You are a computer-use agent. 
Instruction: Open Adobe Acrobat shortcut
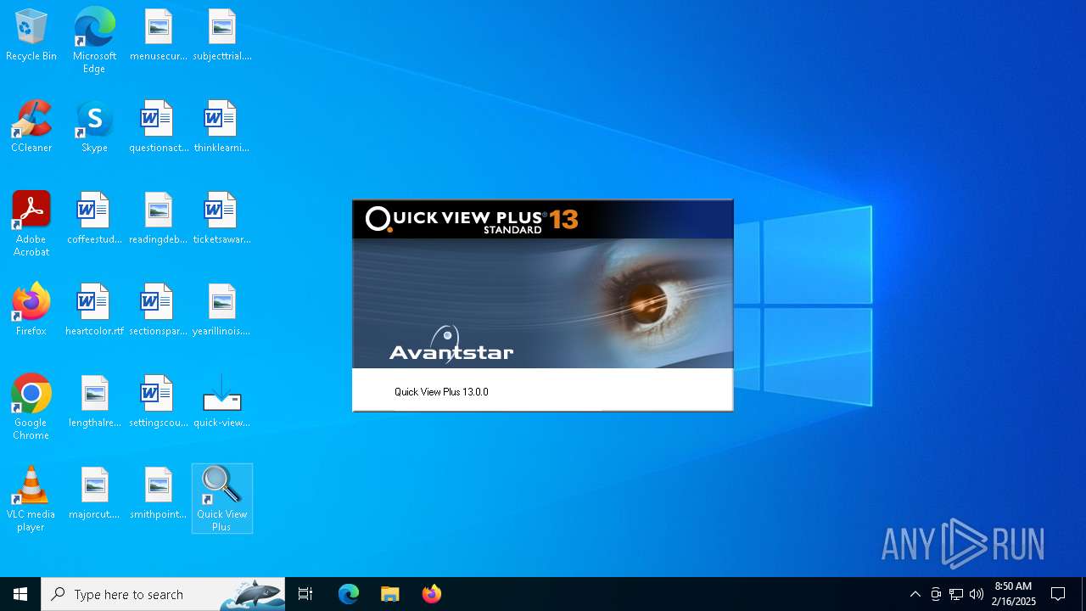(31, 224)
